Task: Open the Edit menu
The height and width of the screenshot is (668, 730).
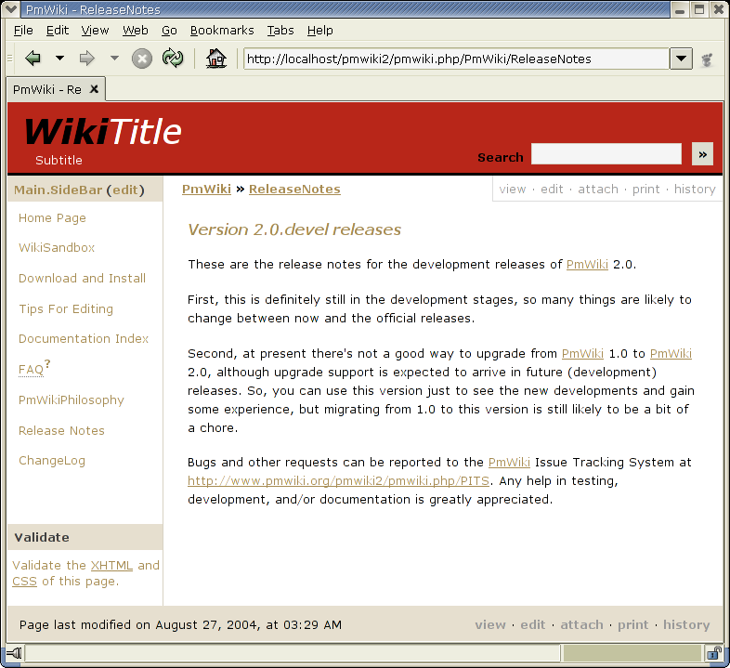Action: pyautogui.click(x=58, y=31)
